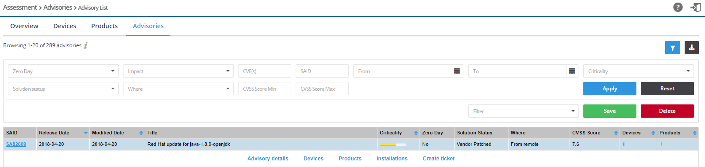Open the SA82609 advisory link
705x167 pixels.
coord(16,144)
